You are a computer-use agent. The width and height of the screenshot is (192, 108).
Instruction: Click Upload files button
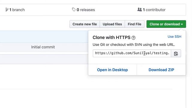point(112,24)
